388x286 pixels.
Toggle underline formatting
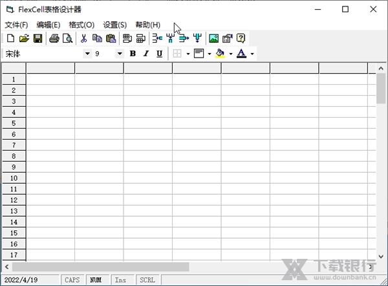tap(159, 54)
